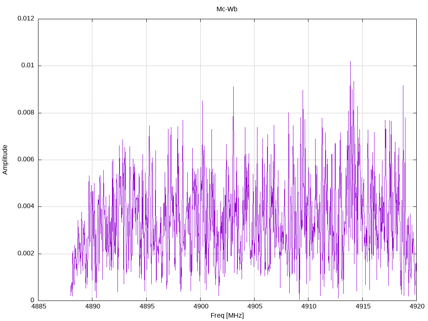Click y-axis tick label 0.006
Image resolution: width=428 pixels, height=321 pixels.
[26, 159]
